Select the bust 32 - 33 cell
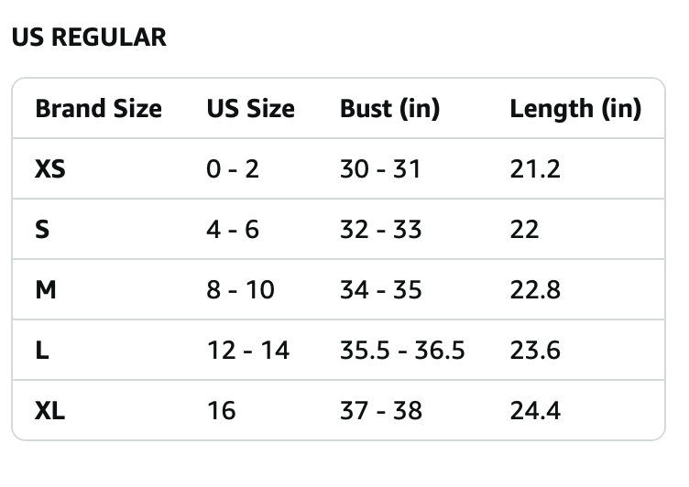Image resolution: width=689 pixels, height=487 pixels. click(x=380, y=229)
